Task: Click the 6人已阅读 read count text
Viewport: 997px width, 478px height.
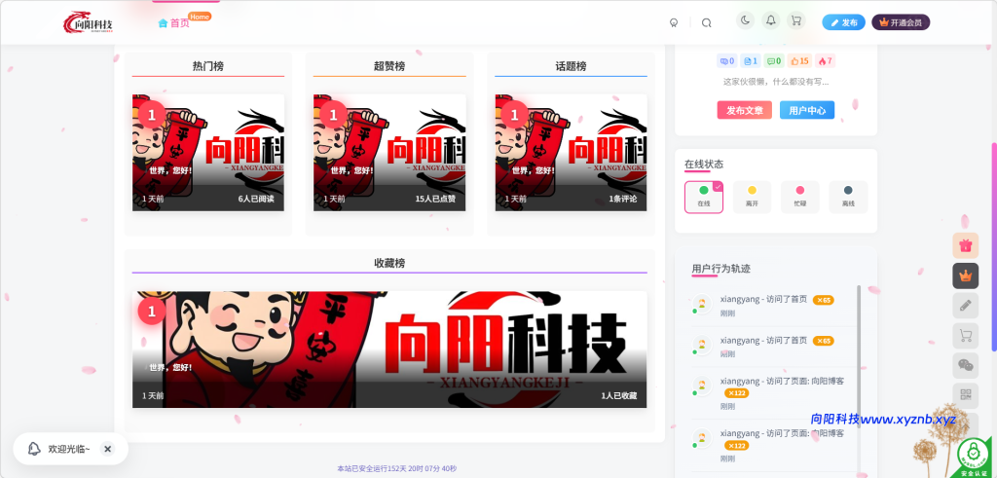Action: 256,199
